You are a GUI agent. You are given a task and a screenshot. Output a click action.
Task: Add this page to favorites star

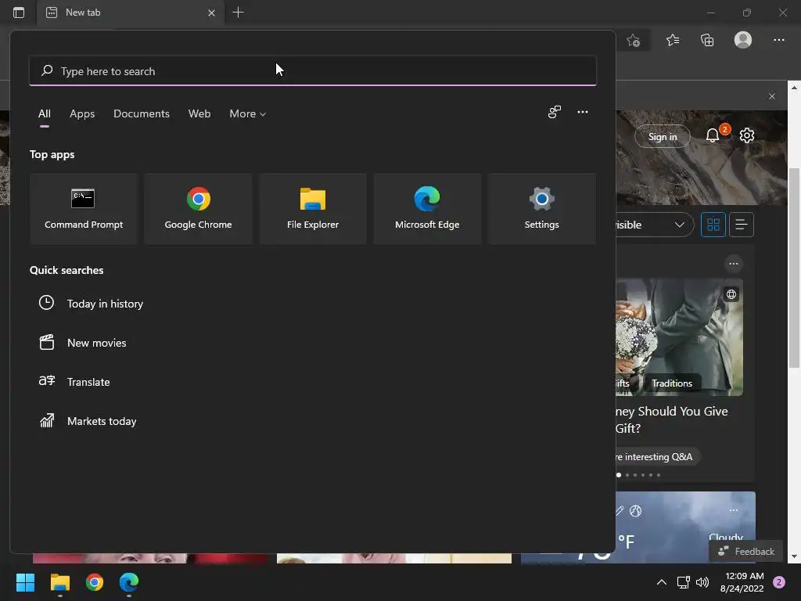coord(634,40)
